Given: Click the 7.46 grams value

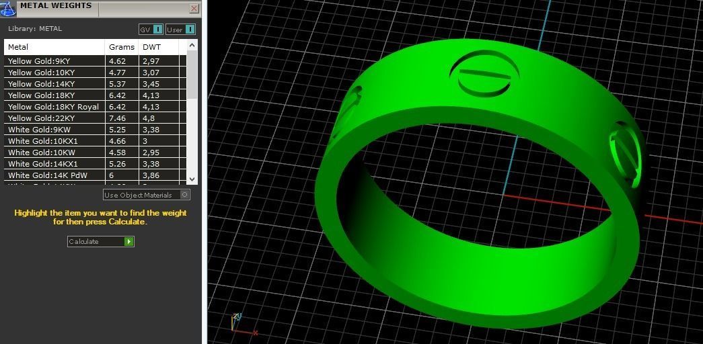Looking at the screenshot, I should [118, 118].
